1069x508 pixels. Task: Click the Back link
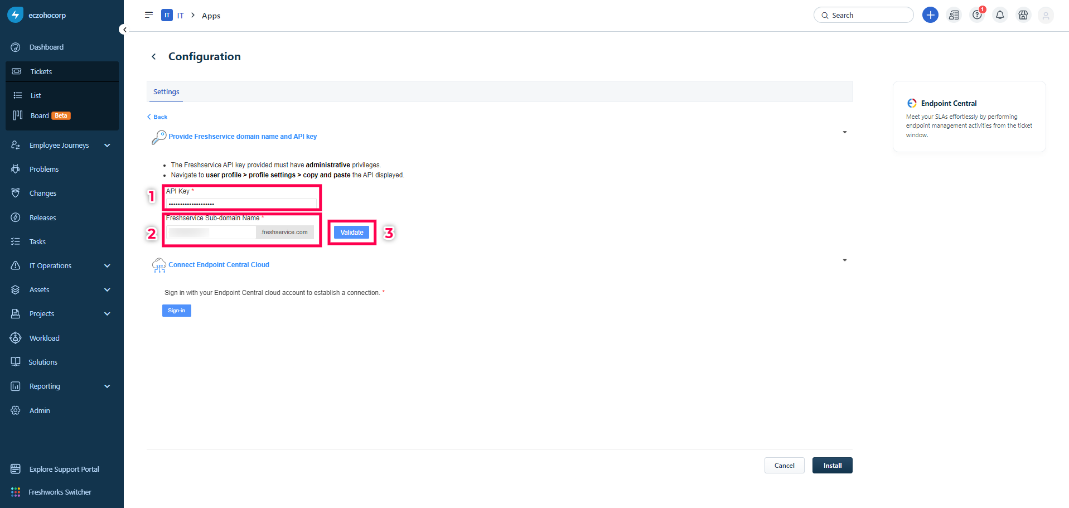[x=157, y=117]
